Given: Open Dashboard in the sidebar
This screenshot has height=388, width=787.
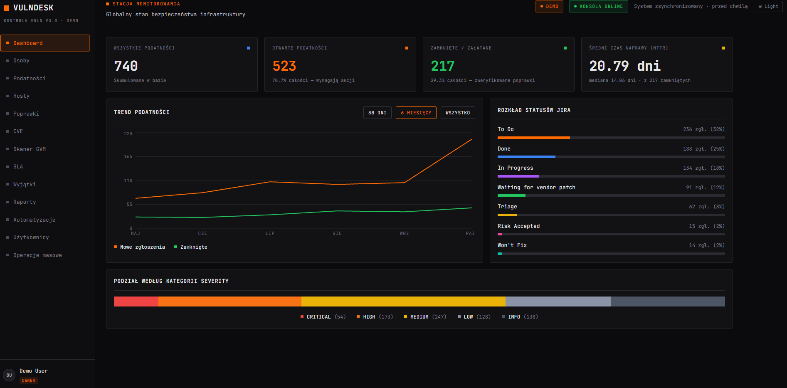Looking at the screenshot, I should click(x=45, y=43).
